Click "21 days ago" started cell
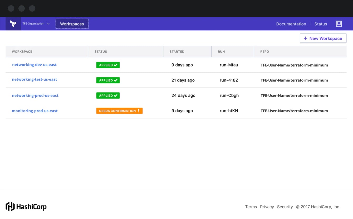 tap(183, 80)
